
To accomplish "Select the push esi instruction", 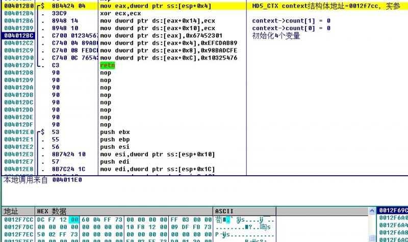I will (x=115, y=147).
